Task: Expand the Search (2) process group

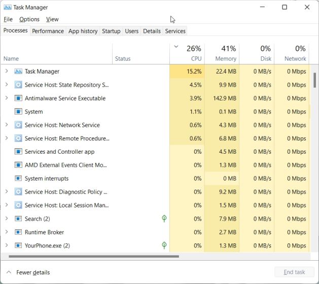Action: pyautogui.click(x=7, y=219)
